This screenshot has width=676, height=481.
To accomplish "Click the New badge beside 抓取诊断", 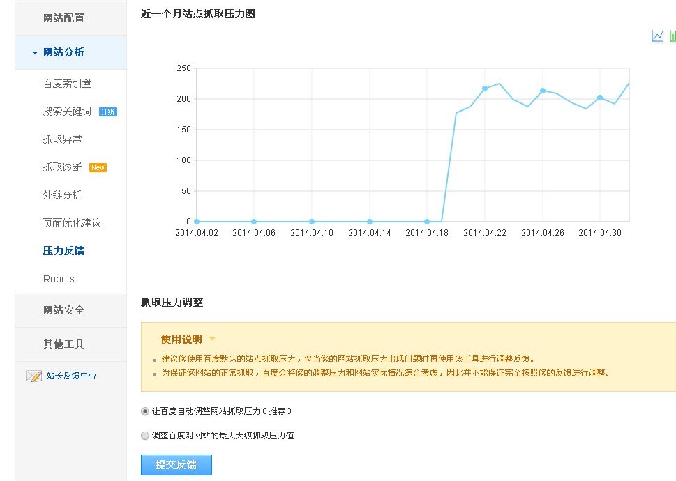I will tap(97, 167).
